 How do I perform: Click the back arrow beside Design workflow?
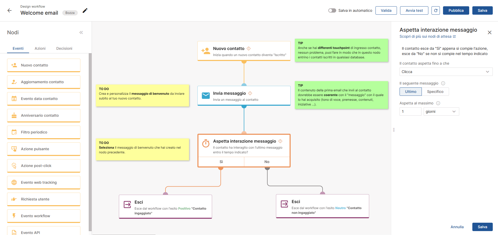(10, 10)
